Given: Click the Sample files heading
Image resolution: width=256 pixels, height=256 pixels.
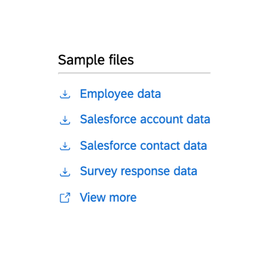Looking at the screenshot, I should point(96,60).
